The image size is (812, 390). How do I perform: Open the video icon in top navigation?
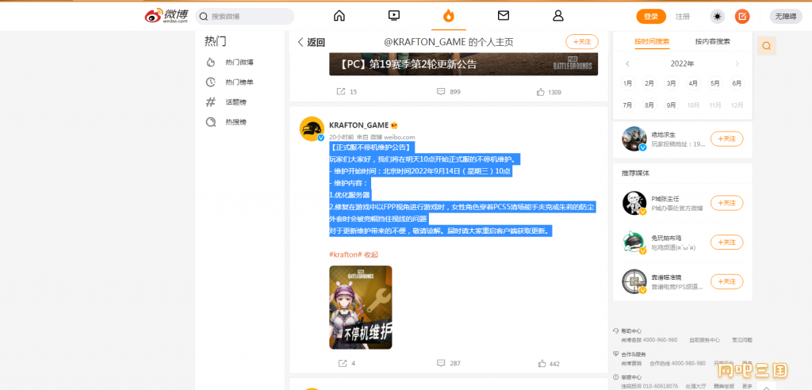coord(394,16)
